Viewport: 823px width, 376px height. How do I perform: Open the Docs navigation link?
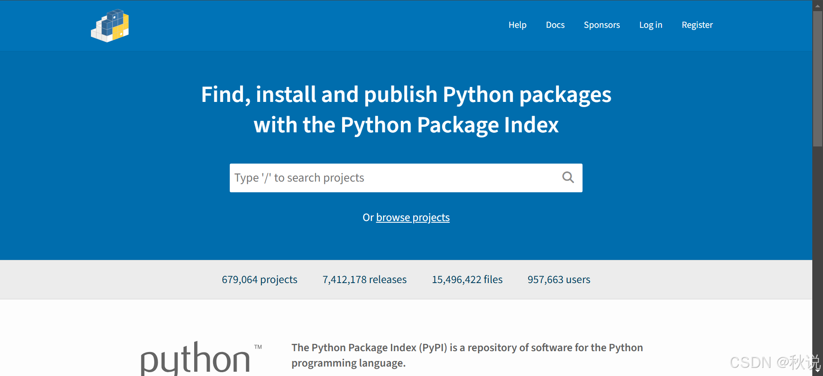555,25
